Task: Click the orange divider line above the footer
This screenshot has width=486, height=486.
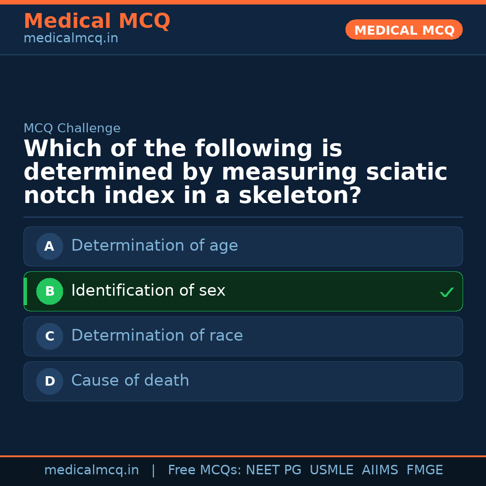Action: [243, 455]
